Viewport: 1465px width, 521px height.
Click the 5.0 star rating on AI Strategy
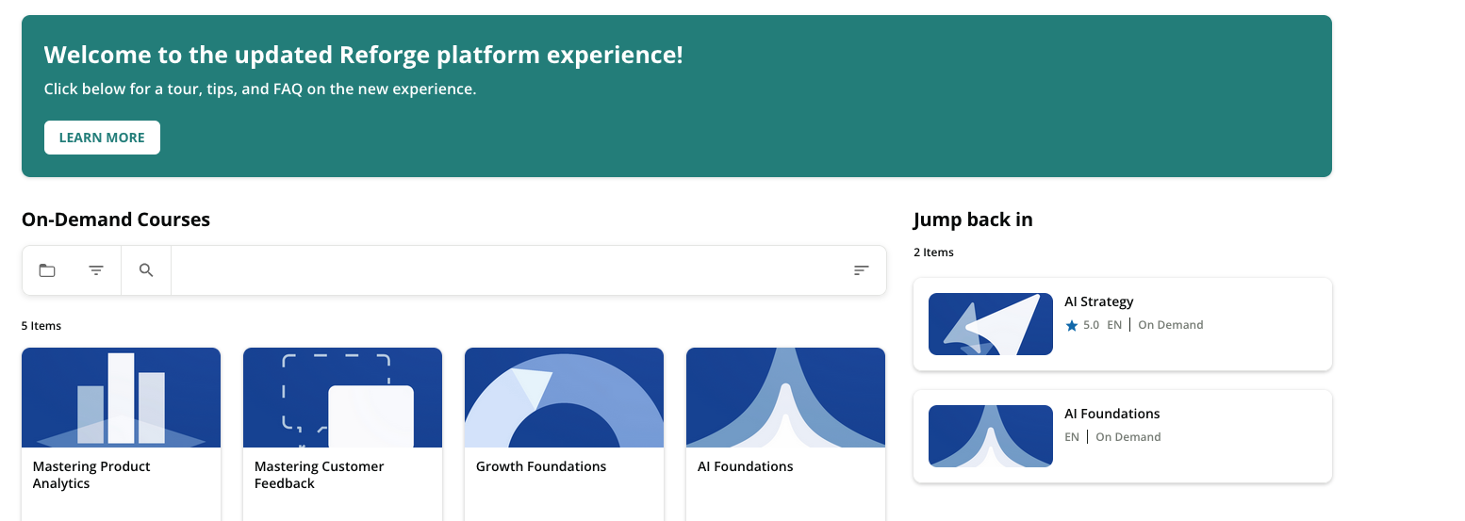pos(1082,325)
